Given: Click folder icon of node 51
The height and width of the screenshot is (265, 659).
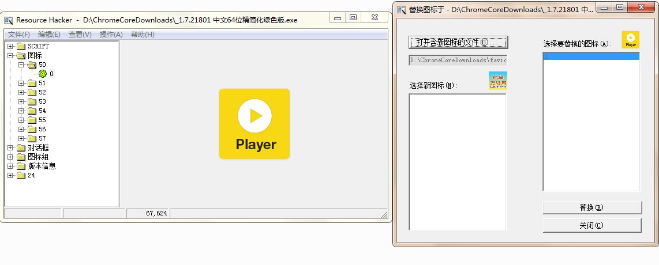Looking at the screenshot, I should point(32,83).
